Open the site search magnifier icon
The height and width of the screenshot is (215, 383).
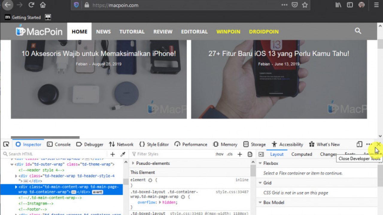358,31
